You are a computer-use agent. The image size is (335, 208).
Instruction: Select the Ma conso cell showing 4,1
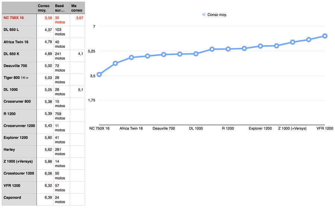[x=78, y=56]
